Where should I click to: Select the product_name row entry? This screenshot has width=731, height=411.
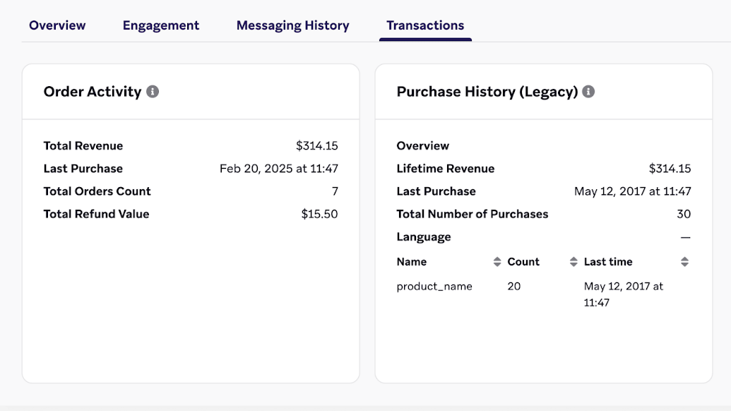tap(434, 287)
